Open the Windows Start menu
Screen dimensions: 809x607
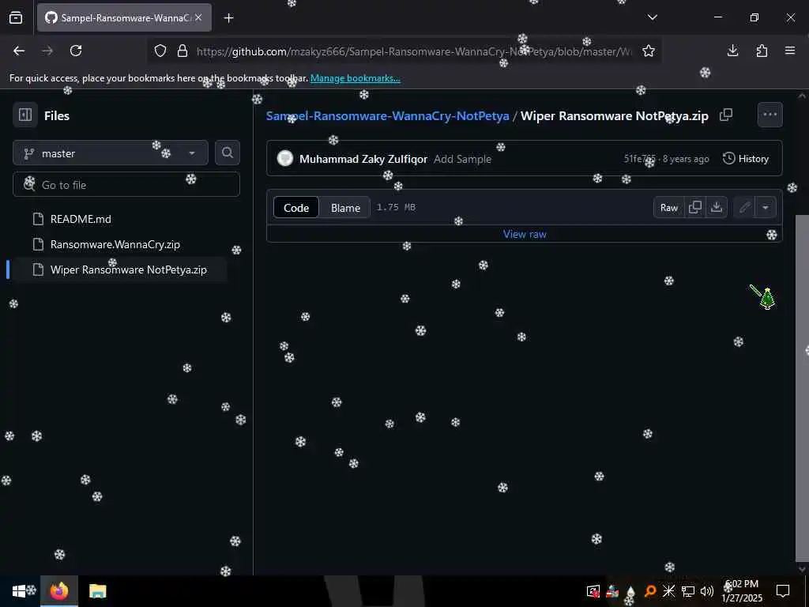pos(19,591)
